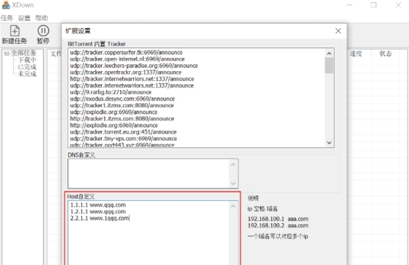Click the 1.2.1.1 www.qqq.com host line
The height and width of the screenshot is (265, 409).
pos(98,212)
